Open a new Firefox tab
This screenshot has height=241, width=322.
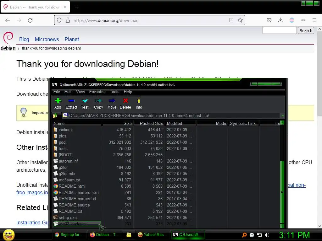coord(77,7)
